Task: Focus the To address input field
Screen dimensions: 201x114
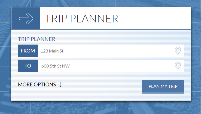Action: click(x=111, y=66)
